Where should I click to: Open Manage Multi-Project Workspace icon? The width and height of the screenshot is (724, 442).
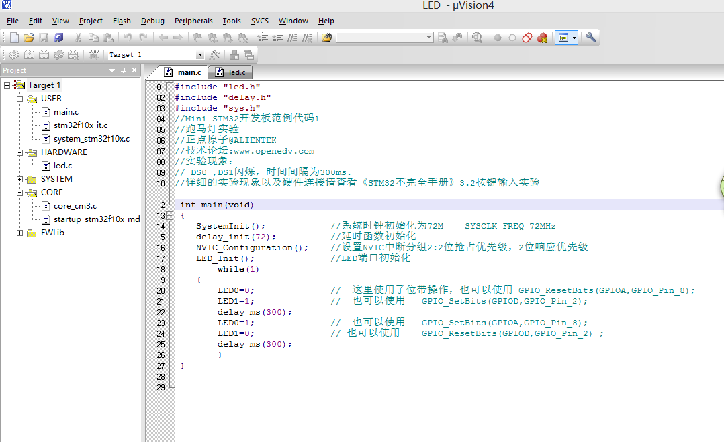(x=249, y=54)
